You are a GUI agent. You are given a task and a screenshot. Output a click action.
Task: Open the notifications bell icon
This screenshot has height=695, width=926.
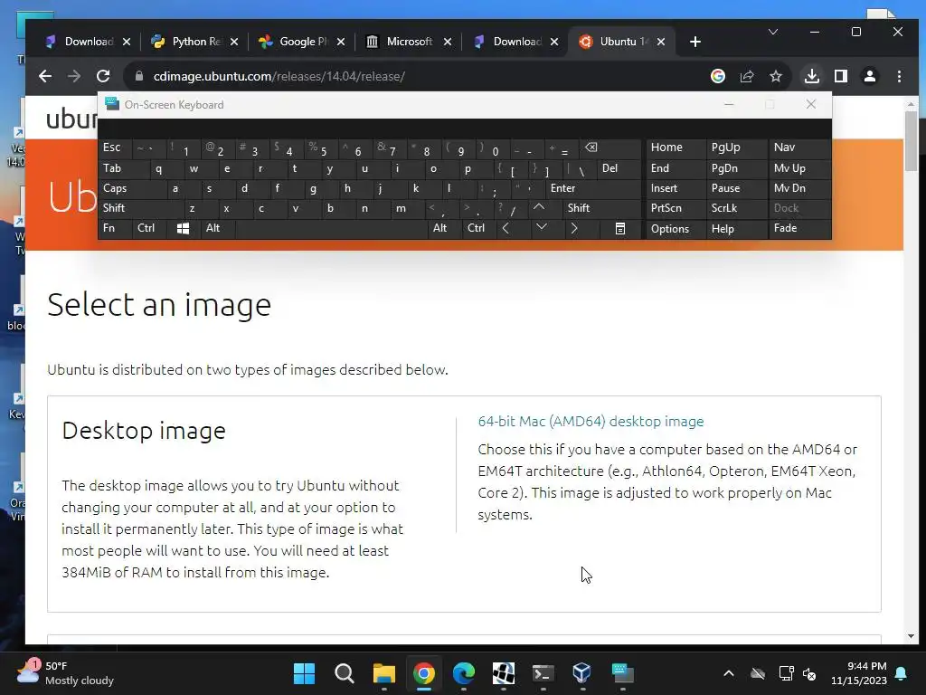[902, 673]
